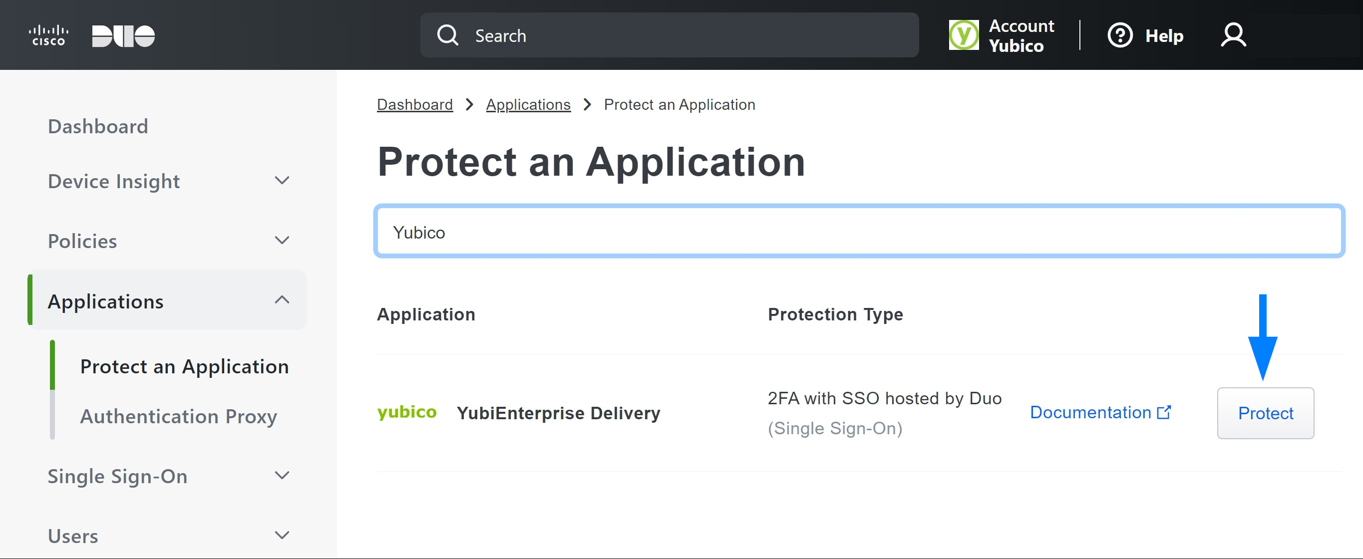Open the user profile icon
The width and height of the screenshot is (1363, 559).
1233,35
